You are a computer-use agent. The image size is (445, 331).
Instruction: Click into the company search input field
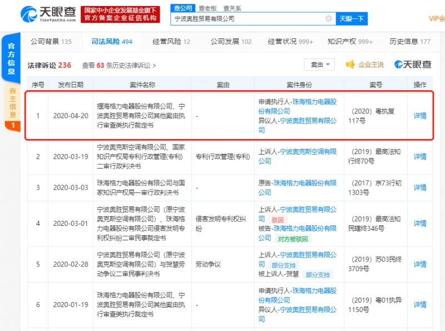(248, 19)
